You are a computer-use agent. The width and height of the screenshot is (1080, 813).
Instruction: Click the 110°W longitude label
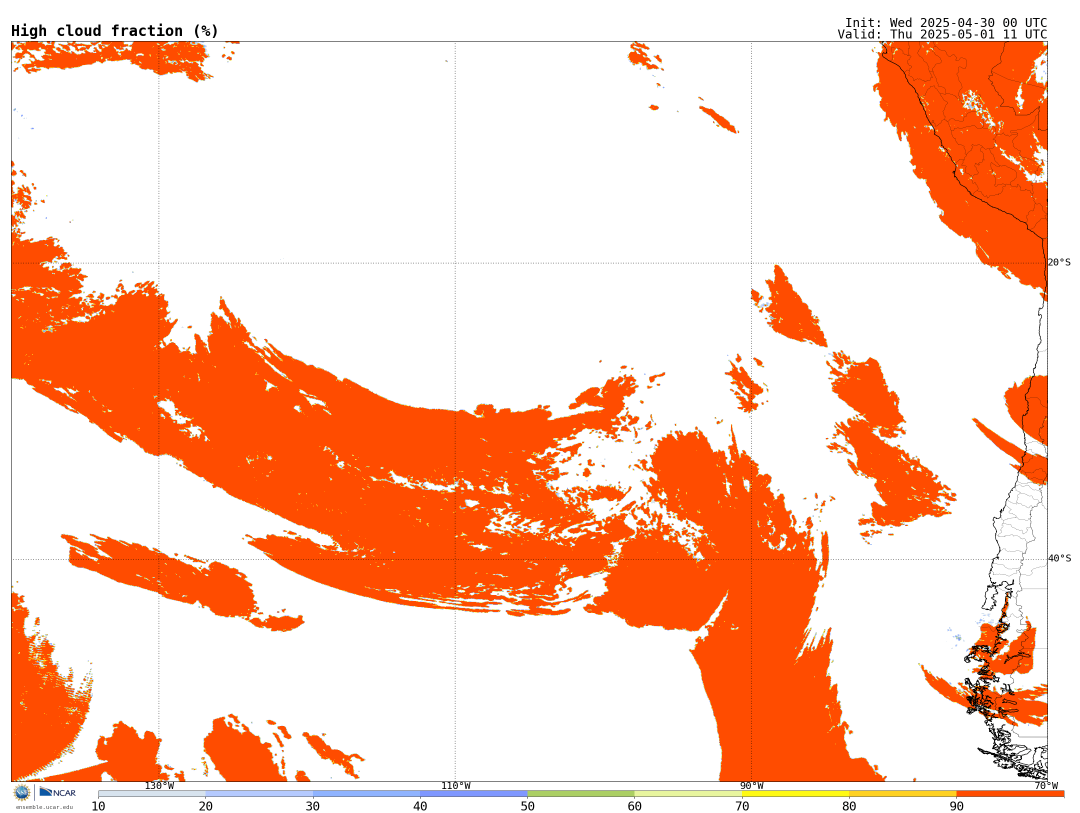point(455,785)
